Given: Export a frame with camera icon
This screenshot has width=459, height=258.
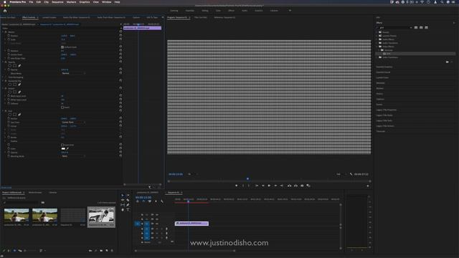Looking at the screenshot, I should click(x=302, y=186).
